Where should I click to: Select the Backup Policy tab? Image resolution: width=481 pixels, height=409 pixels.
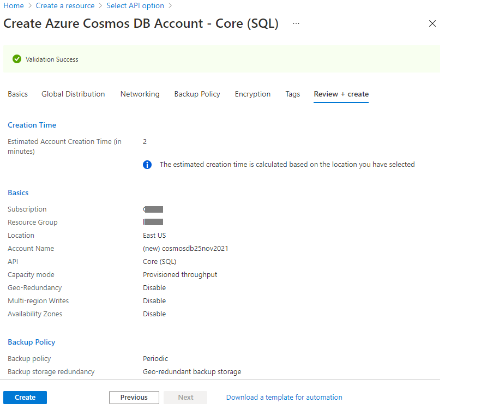197,94
